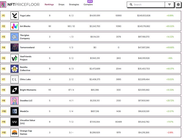Click the Bright Moments logo thumbnail
The image size is (183, 138).
pos(15,90)
